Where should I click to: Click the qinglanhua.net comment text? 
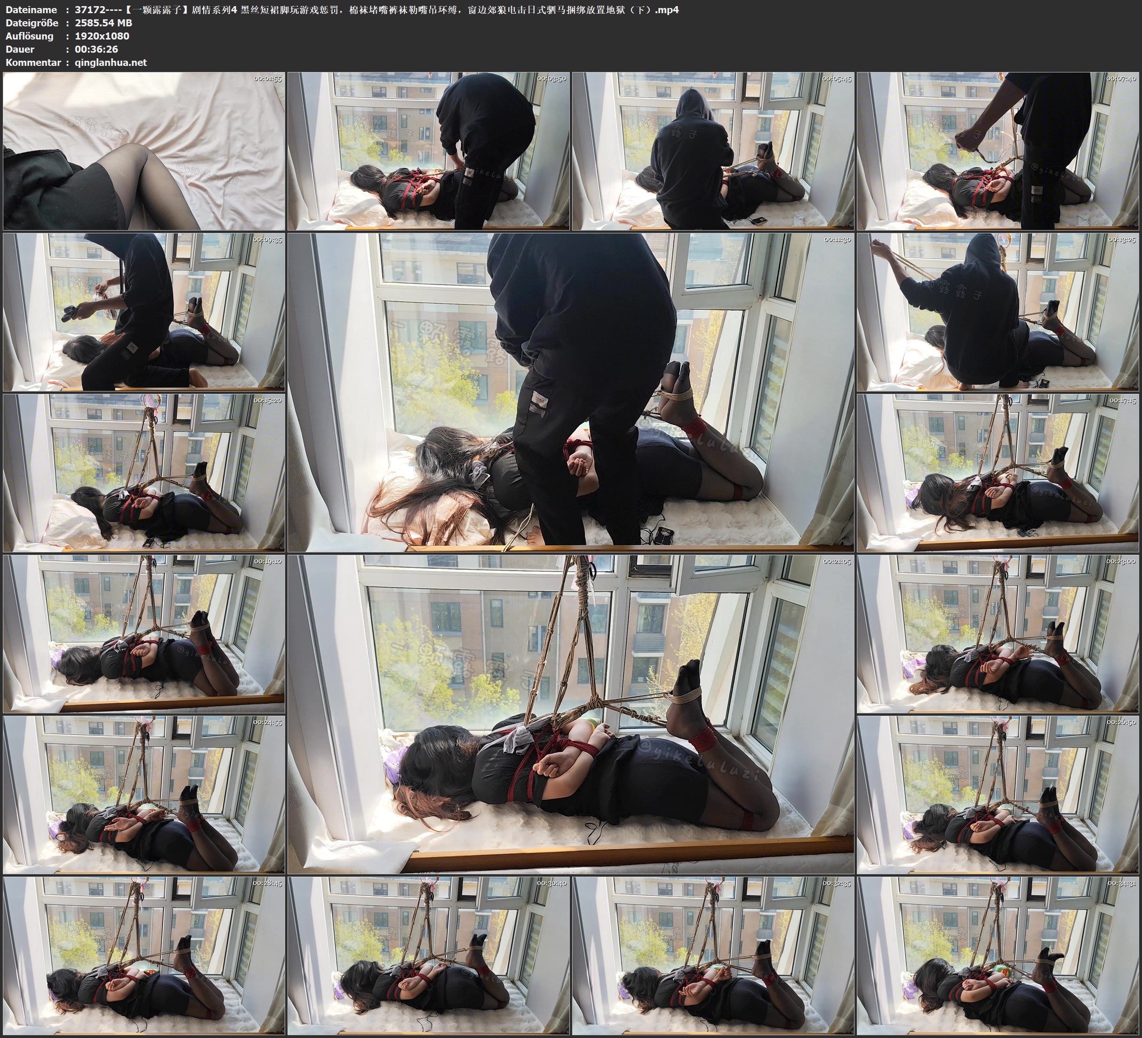pyautogui.click(x=111, y=63)
